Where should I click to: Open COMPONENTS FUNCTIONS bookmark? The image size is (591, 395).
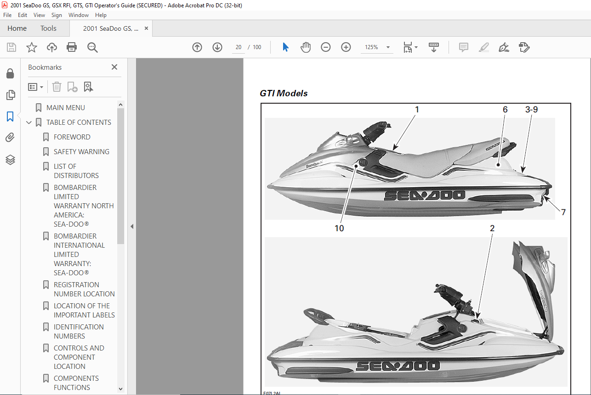click(x=76, y=383)
